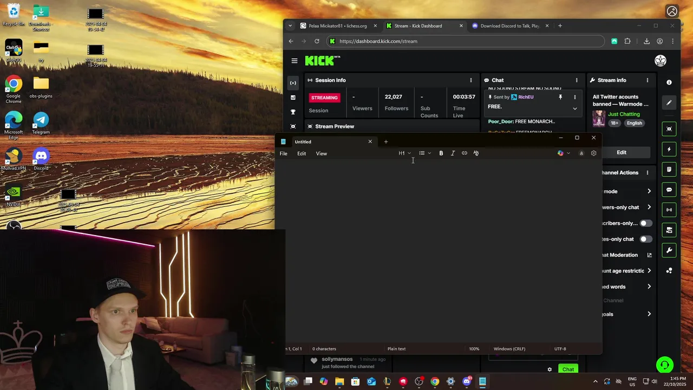
Task: Toggle italic formatting in Notepad
Action: pos(453,153)
